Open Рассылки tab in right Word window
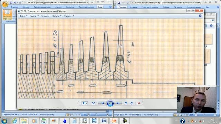This screenshot has height=124, width=221. click(x=178, y=7)
